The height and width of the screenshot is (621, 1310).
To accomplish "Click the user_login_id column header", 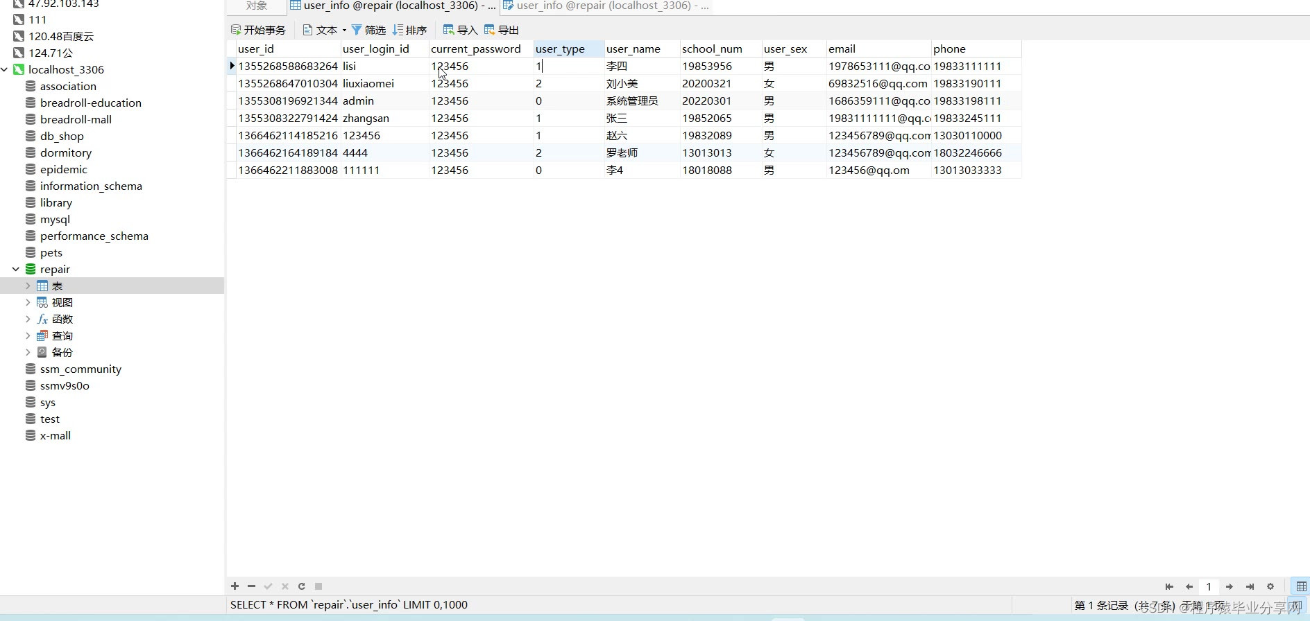I will tap(384, 49).
